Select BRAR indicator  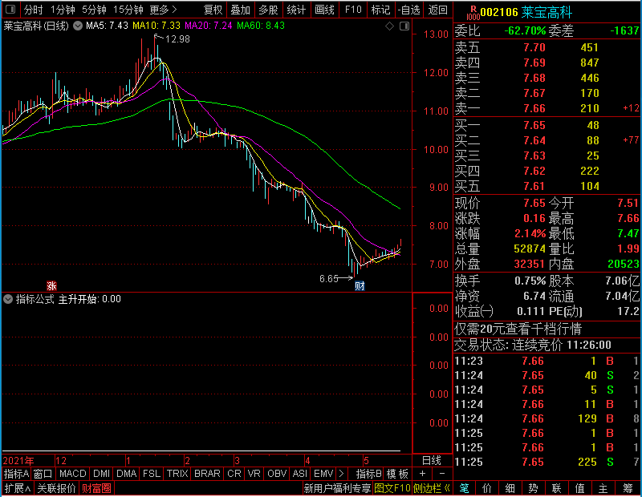point(207,474)
